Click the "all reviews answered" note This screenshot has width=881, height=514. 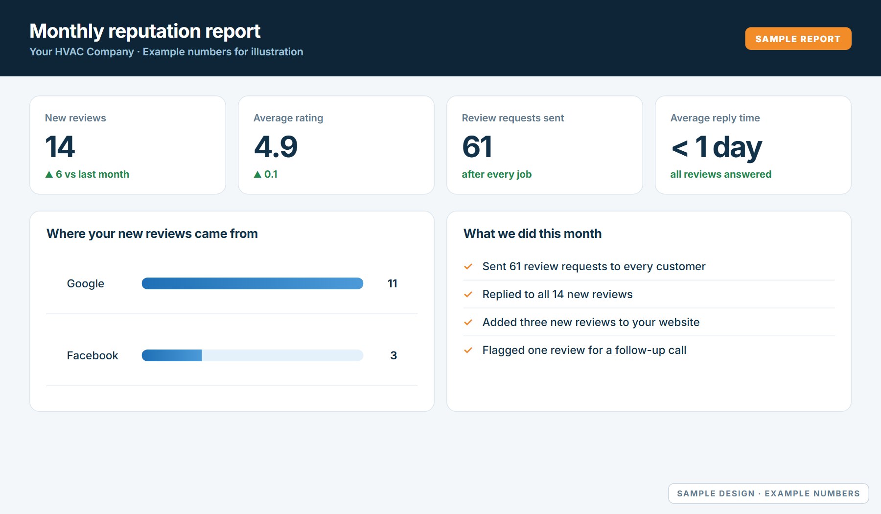721,174
